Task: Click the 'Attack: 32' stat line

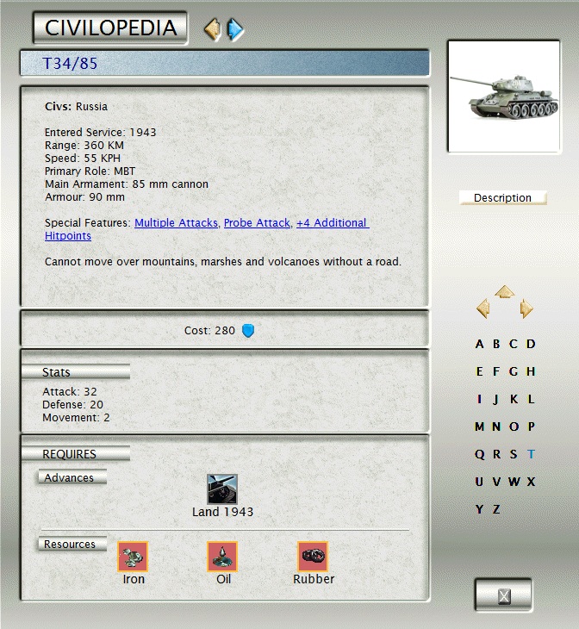Action: [70, 391]
